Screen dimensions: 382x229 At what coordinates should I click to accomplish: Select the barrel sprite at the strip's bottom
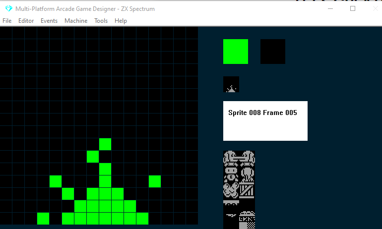247,220
